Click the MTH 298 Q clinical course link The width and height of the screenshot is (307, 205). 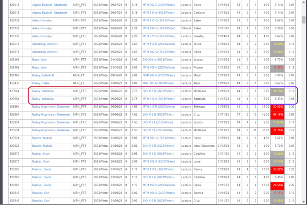pos(158,28)
